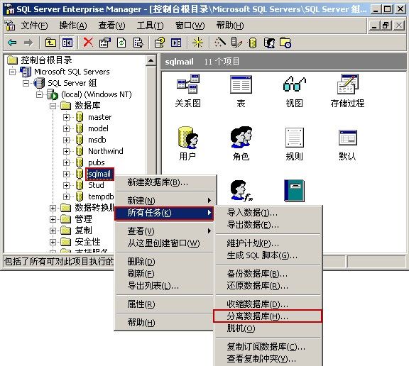Expand the pubs database node

66,162
